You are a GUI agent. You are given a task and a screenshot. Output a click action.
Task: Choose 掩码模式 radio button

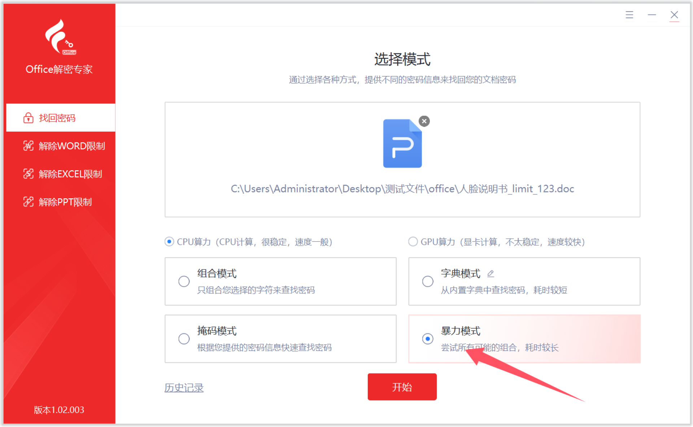pos(184,339)
